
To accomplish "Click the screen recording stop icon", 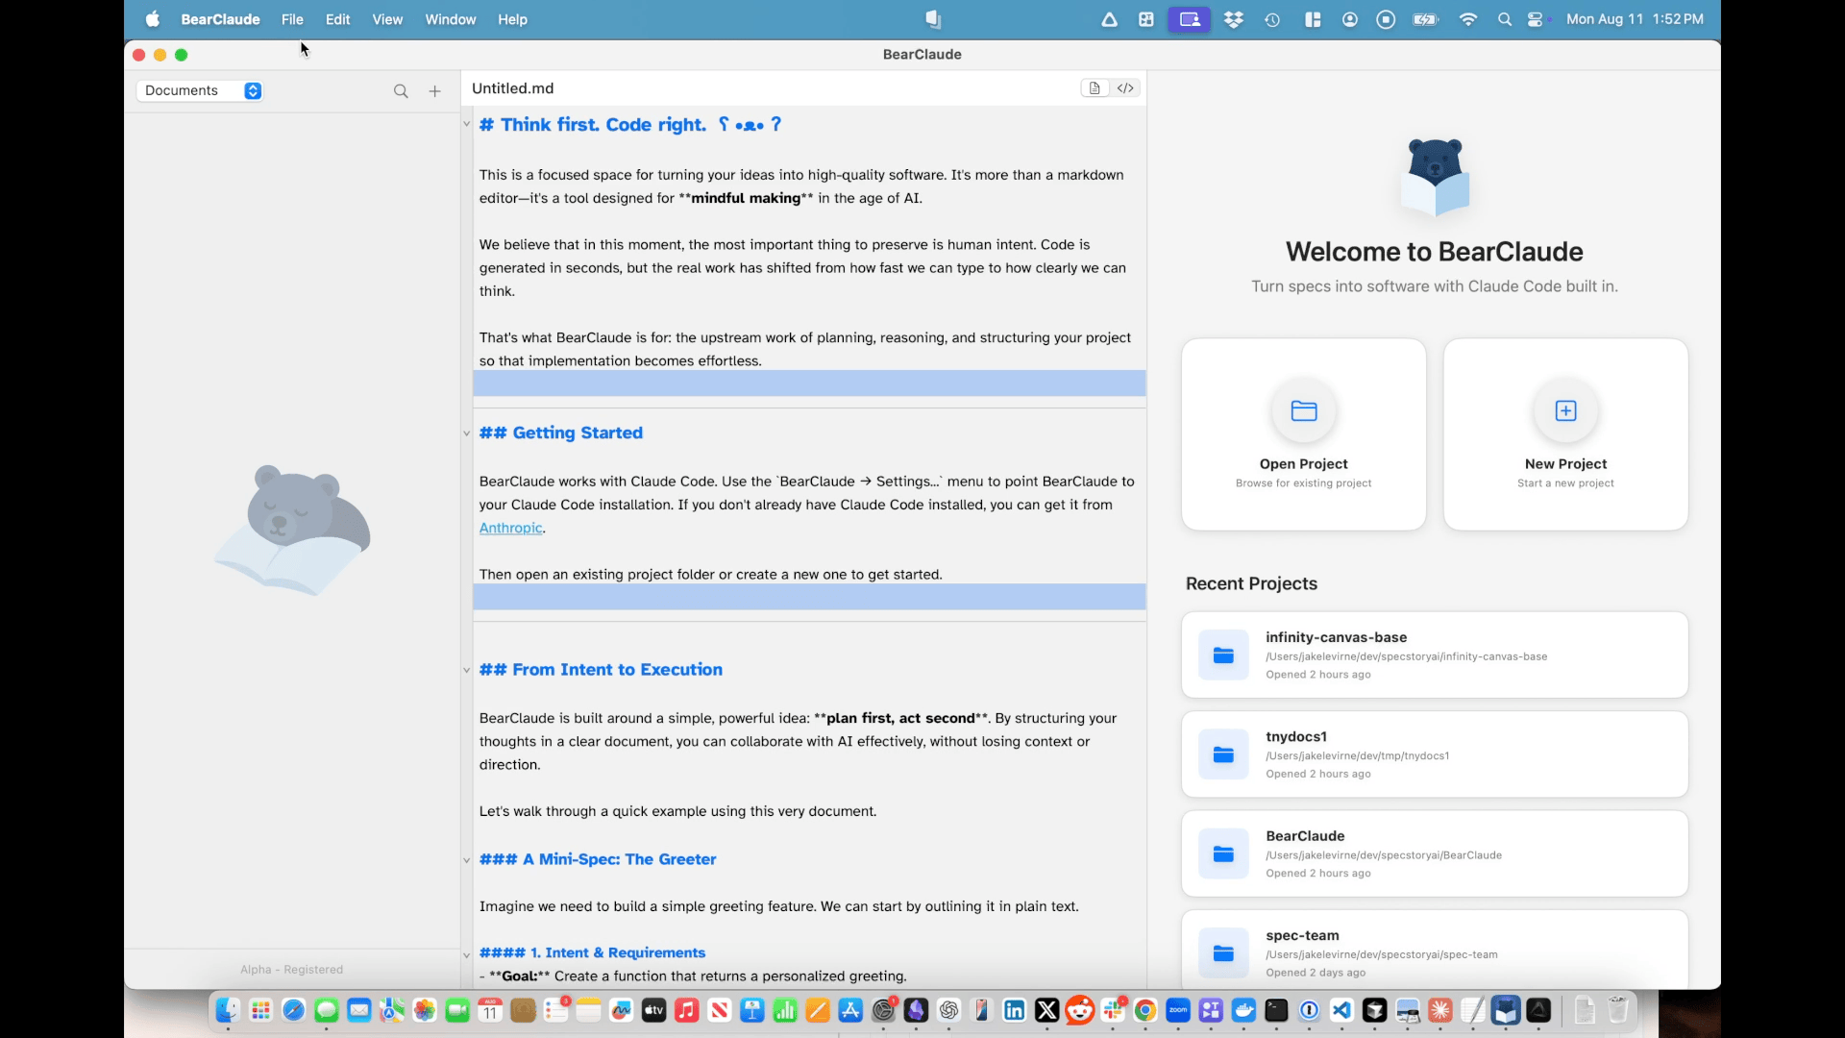I will click(1386, 19).
